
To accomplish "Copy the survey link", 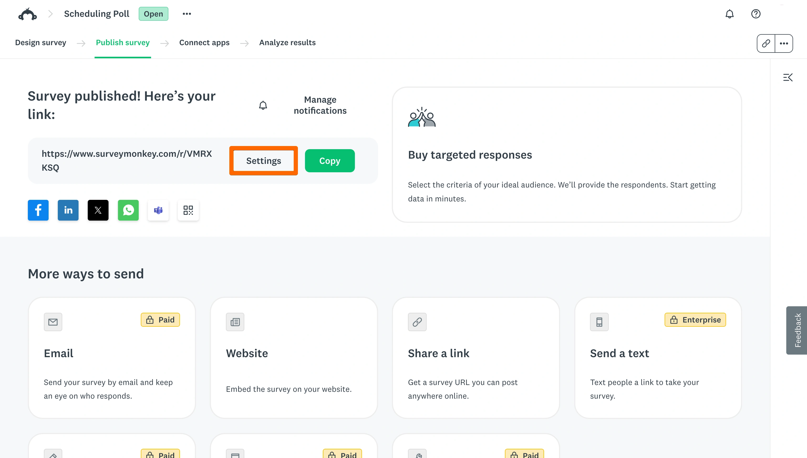I will [x=330, y=161].
